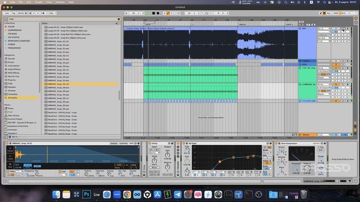Click the Link button
The height and width of the screenshot is (202, 360).
(7, 13)
